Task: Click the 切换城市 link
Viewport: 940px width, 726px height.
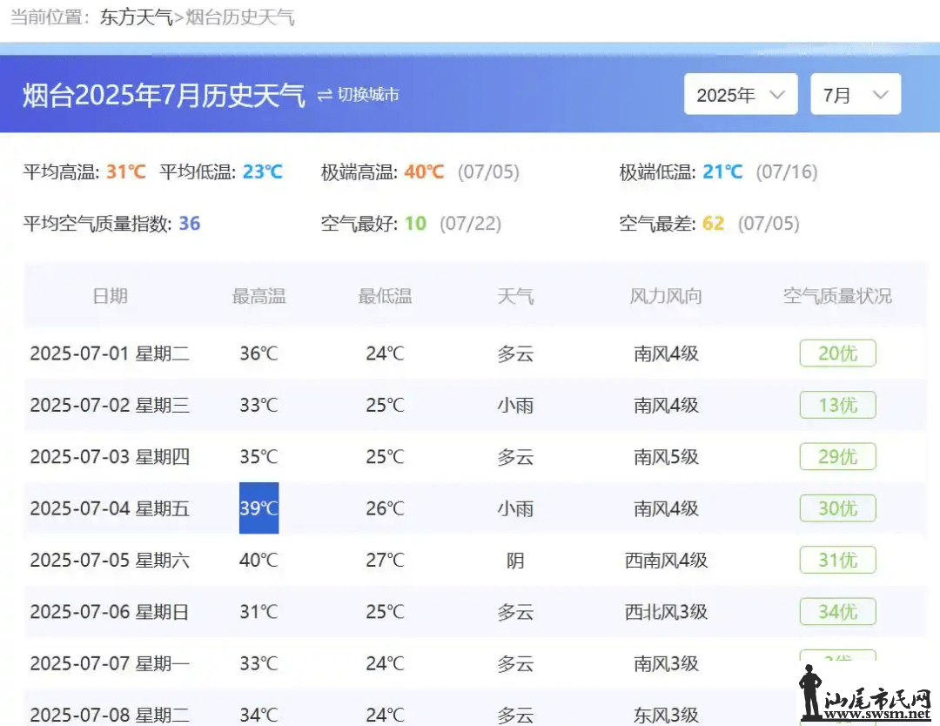Action: pos(368,95)
